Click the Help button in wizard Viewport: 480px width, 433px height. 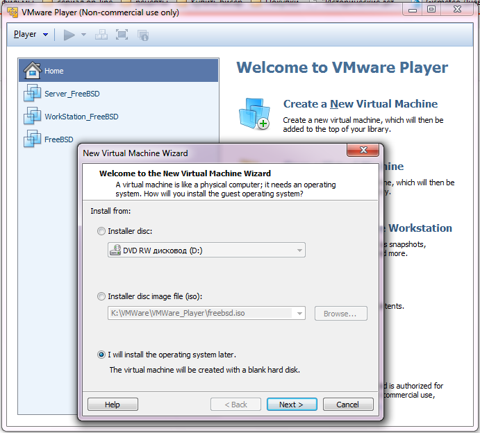click(x=113, y=405)
